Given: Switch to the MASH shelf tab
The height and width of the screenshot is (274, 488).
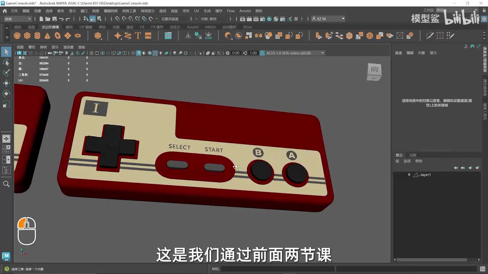Looking at the screenshot, I should (x=210, y=27).
